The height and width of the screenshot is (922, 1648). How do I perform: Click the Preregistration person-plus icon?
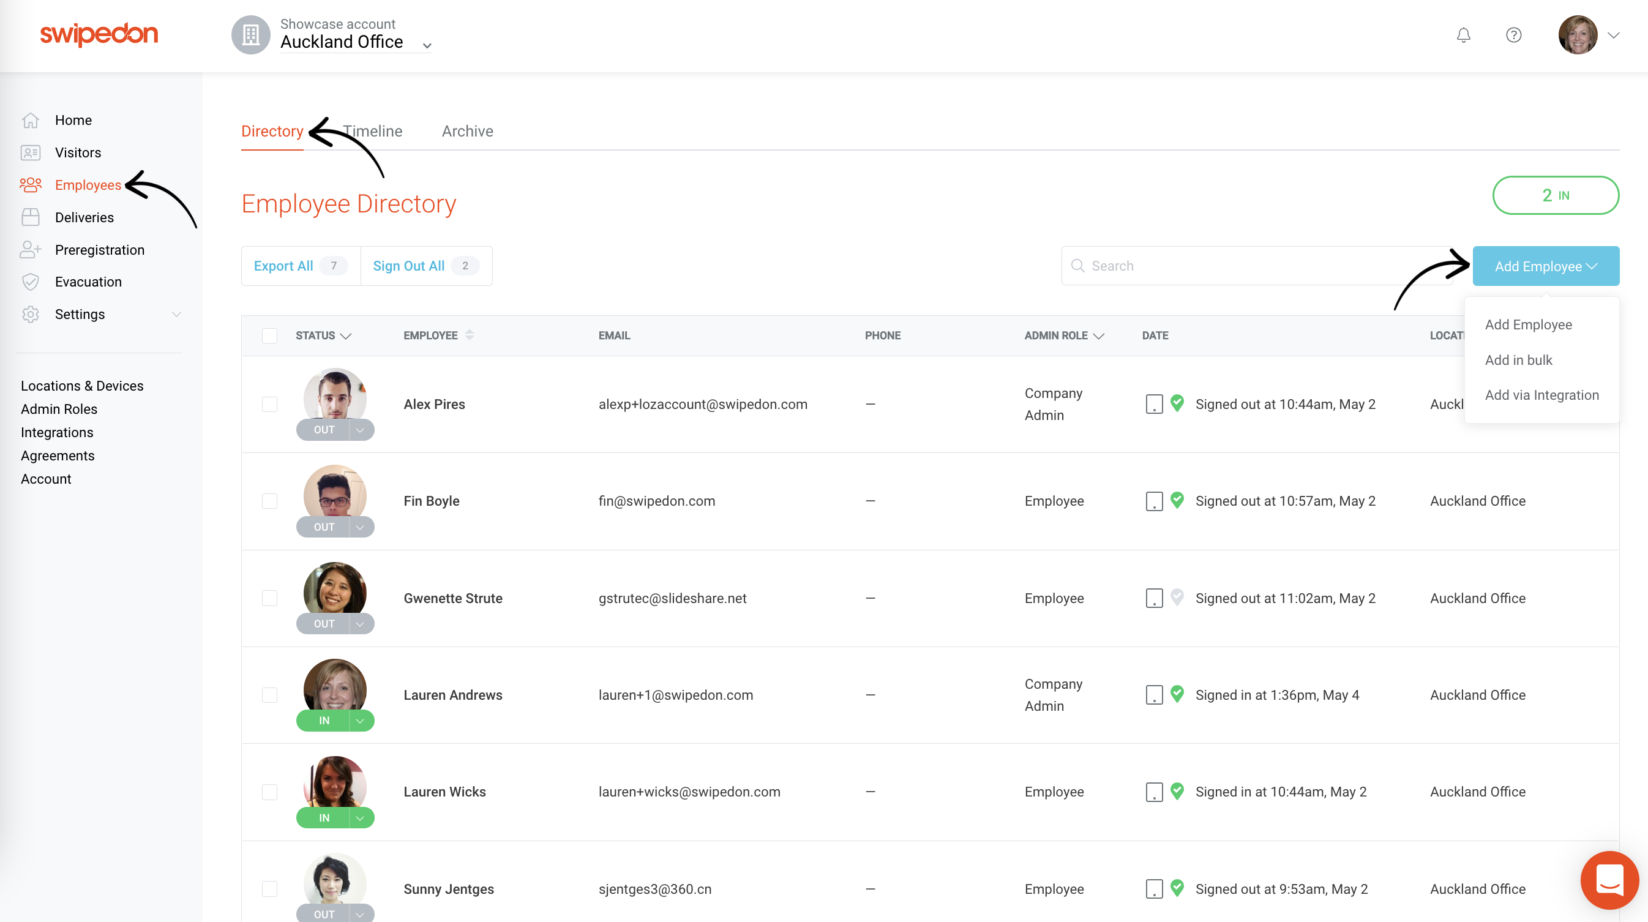31,250
